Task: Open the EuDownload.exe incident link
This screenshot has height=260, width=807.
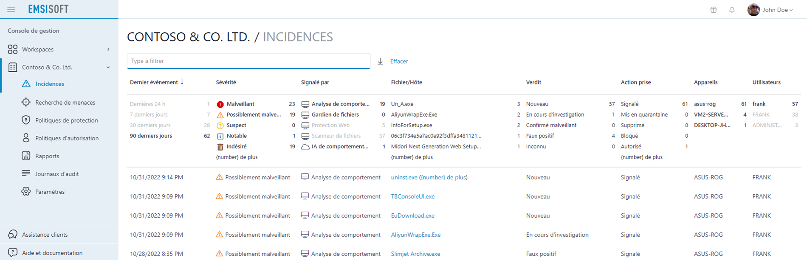Action: (x=412, y=215)
